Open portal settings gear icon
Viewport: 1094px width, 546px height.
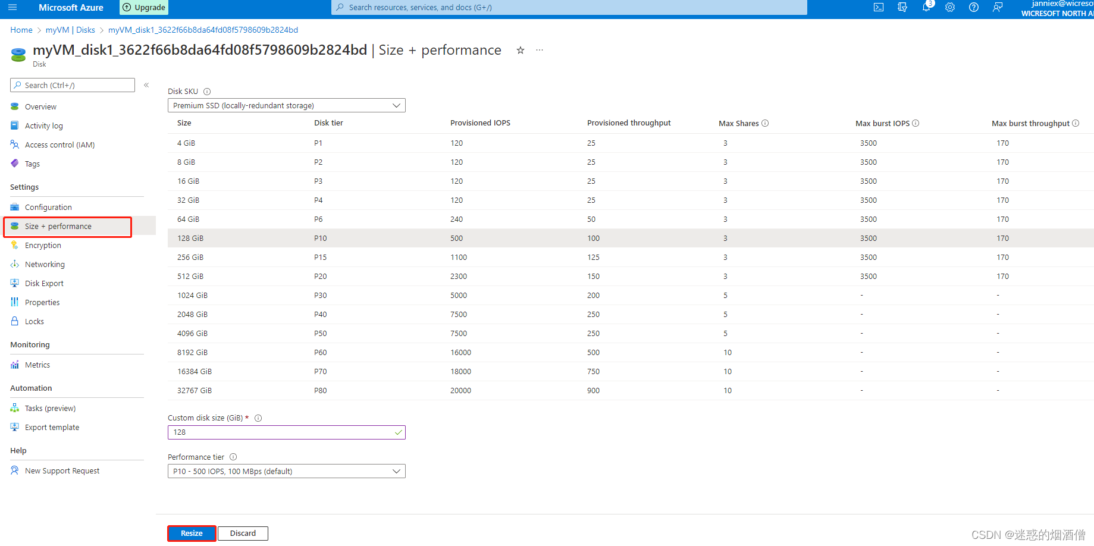coord(949,7)
